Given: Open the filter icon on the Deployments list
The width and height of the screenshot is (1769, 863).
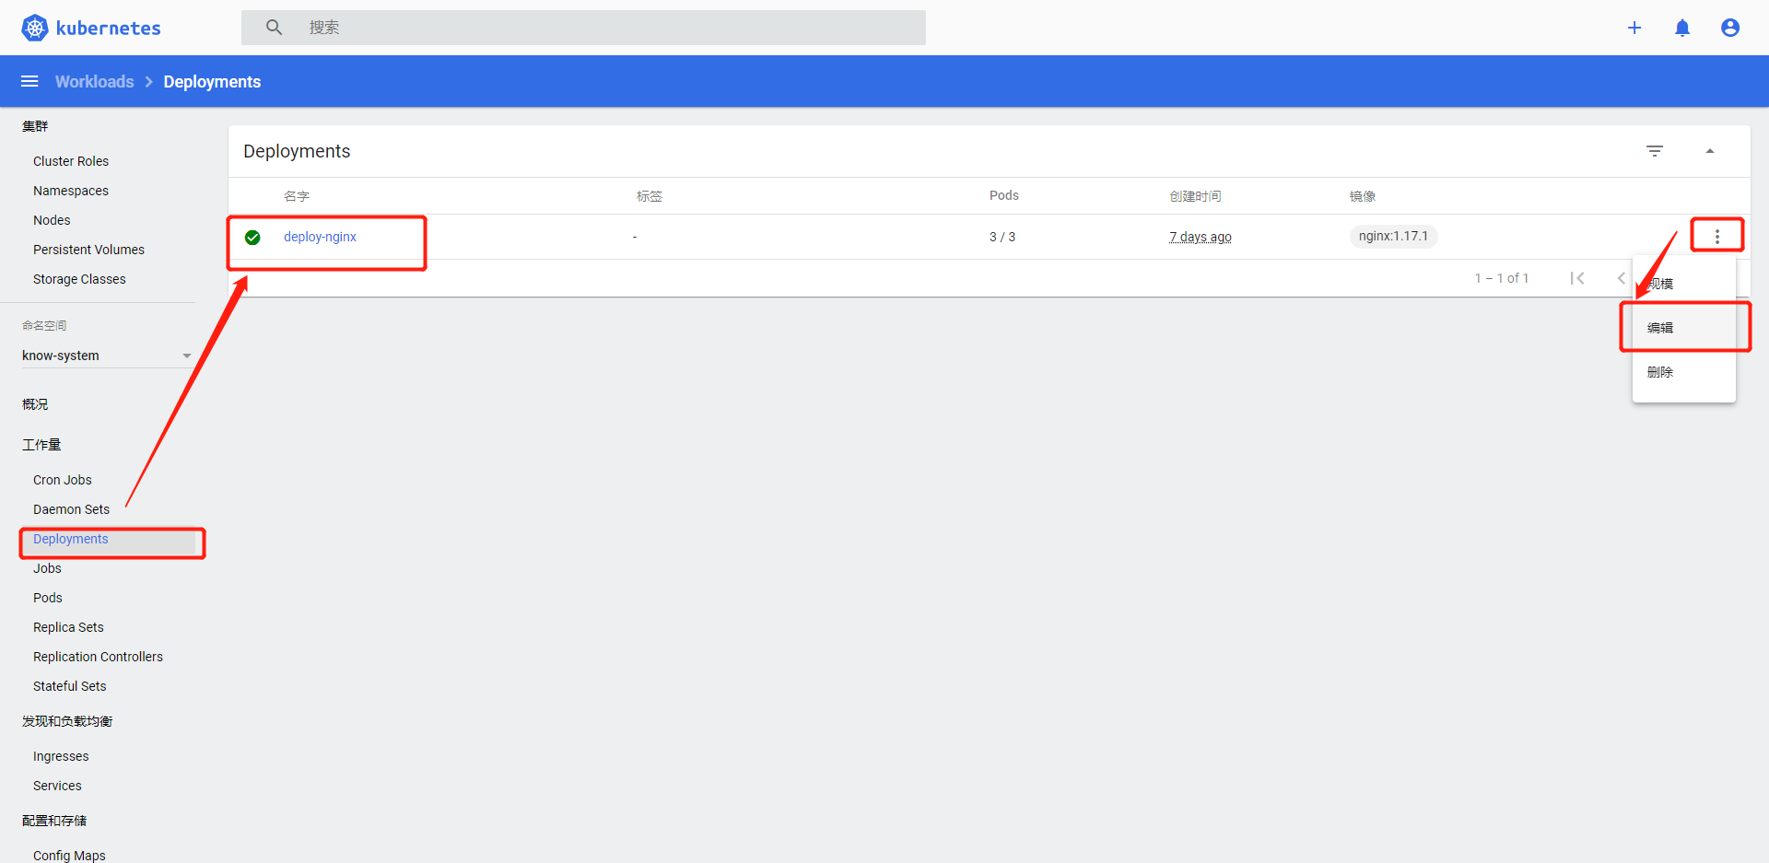Looking at the screenshot, I should (1656, 150).
